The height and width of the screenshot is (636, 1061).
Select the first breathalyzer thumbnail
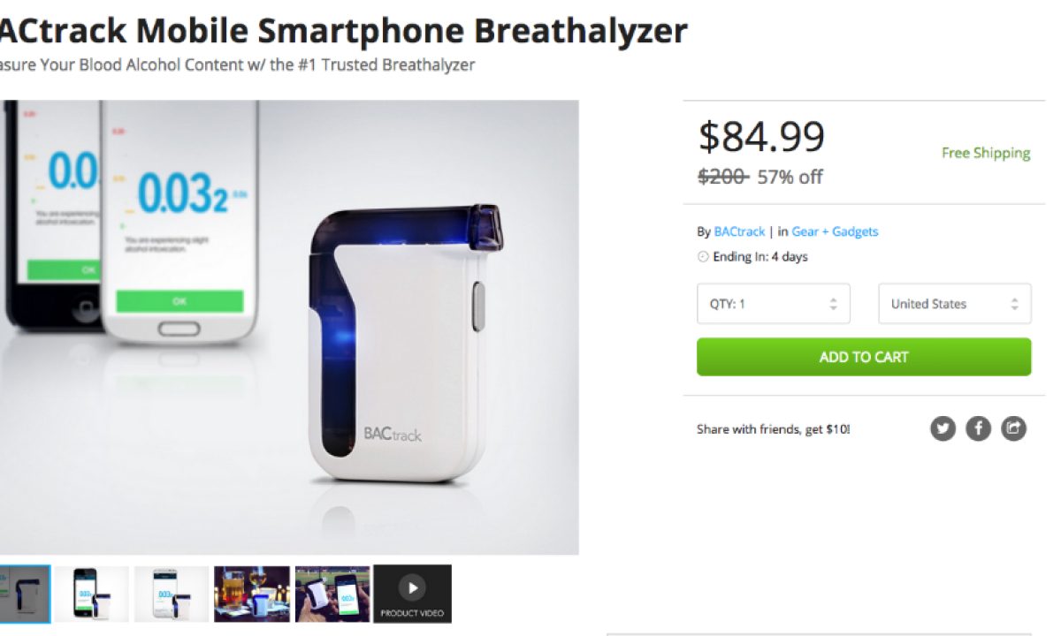(25, 594)
